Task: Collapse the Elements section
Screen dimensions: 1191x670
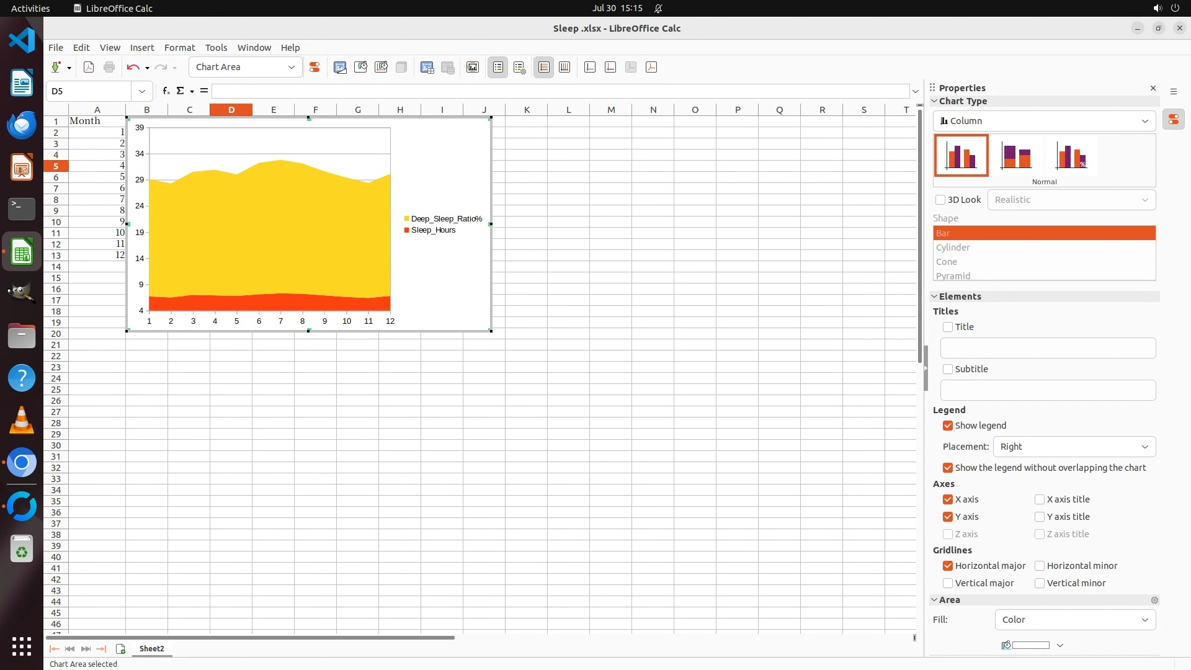Action: [x=934, y=297]
